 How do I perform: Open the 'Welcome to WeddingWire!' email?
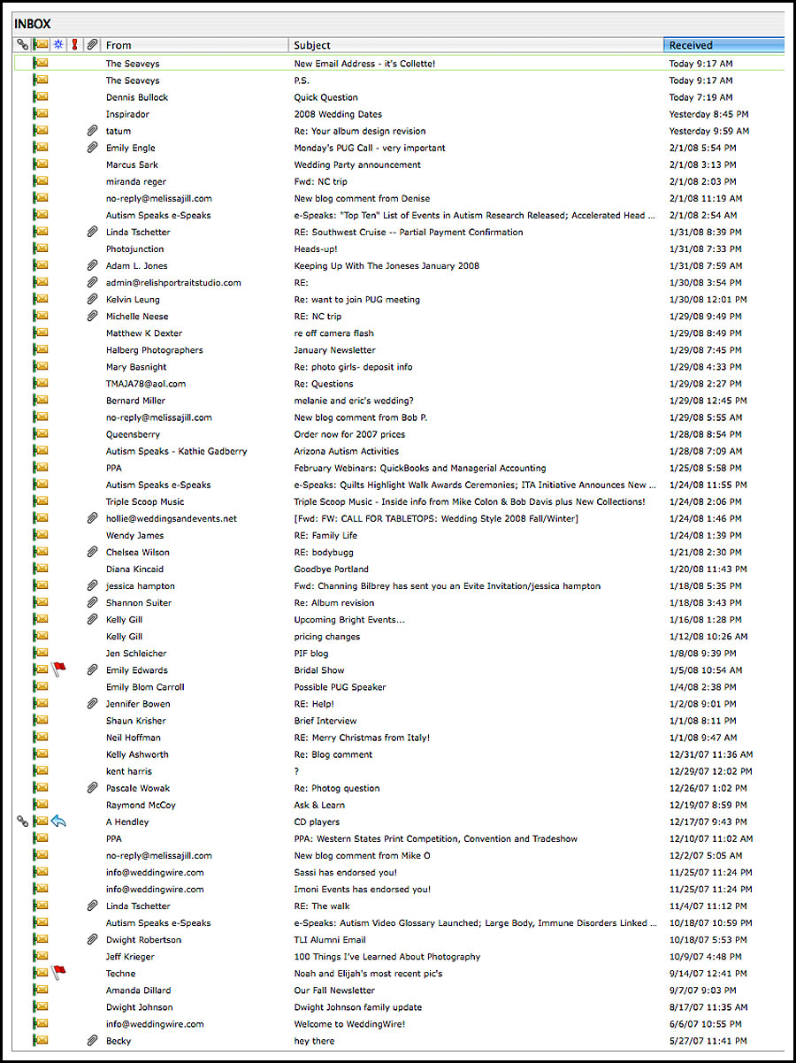(349, 1024)
